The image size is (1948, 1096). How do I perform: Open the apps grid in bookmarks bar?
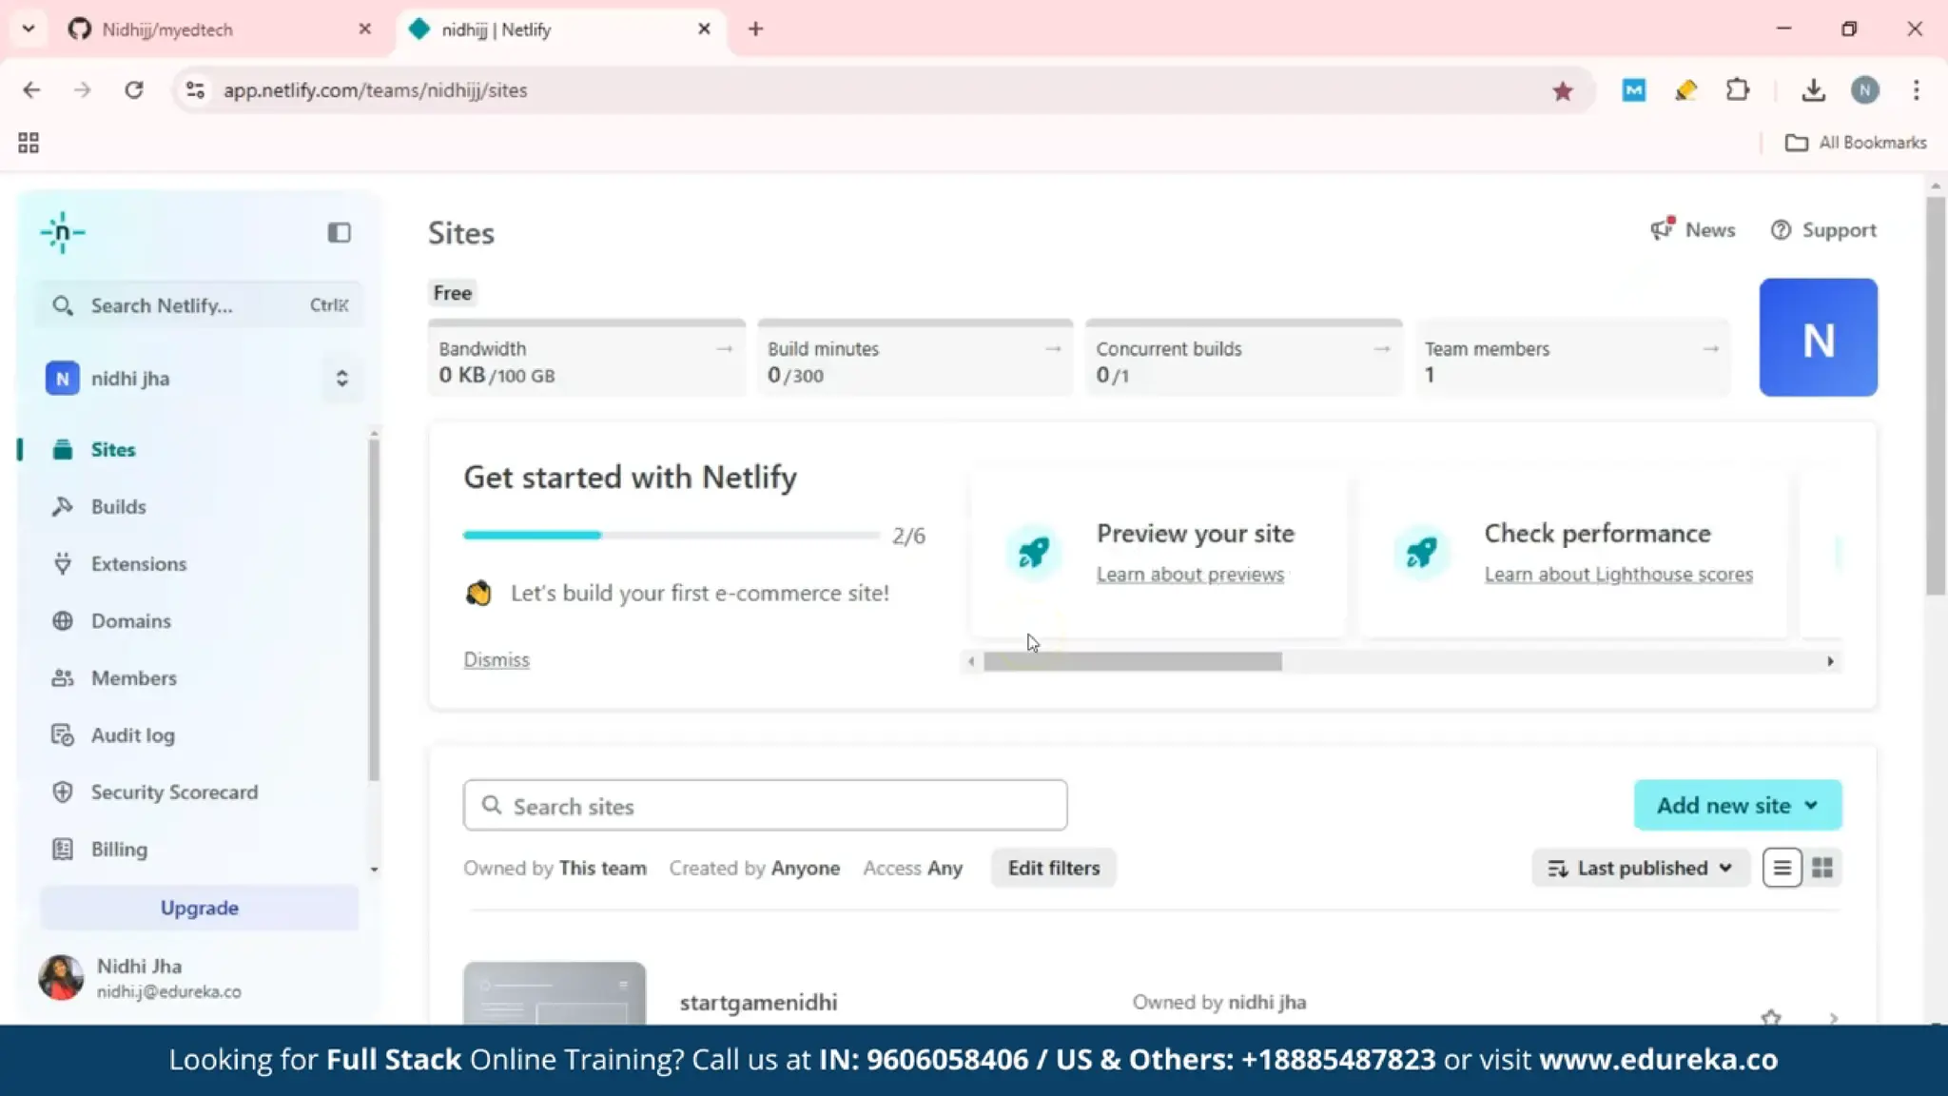(29, 143)
